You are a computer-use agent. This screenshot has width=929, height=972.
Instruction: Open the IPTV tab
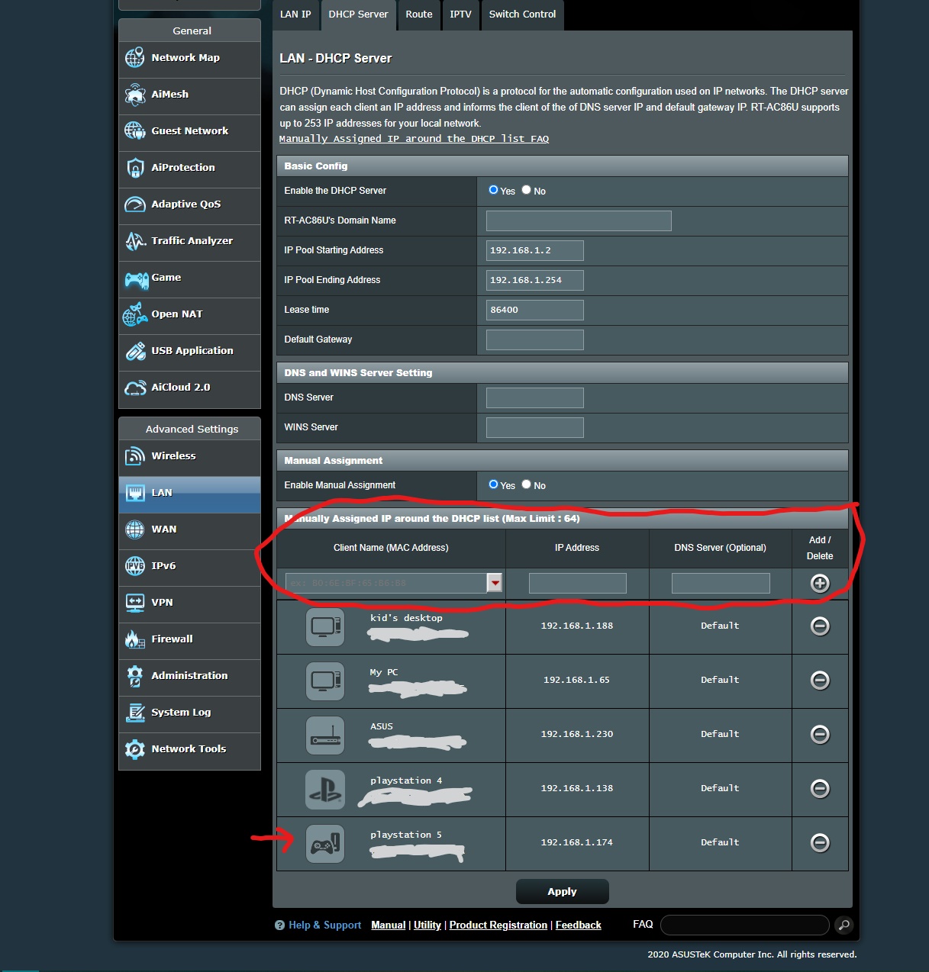point(460,14)
